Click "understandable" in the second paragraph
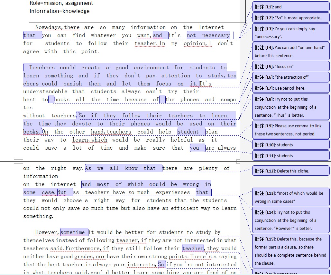This screenshot has height=275, width=331. 45,92
